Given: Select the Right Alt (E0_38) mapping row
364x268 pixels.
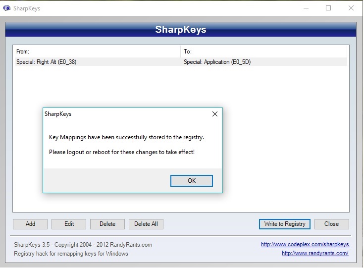Looking at the screenshot, I should pos(181,62).
